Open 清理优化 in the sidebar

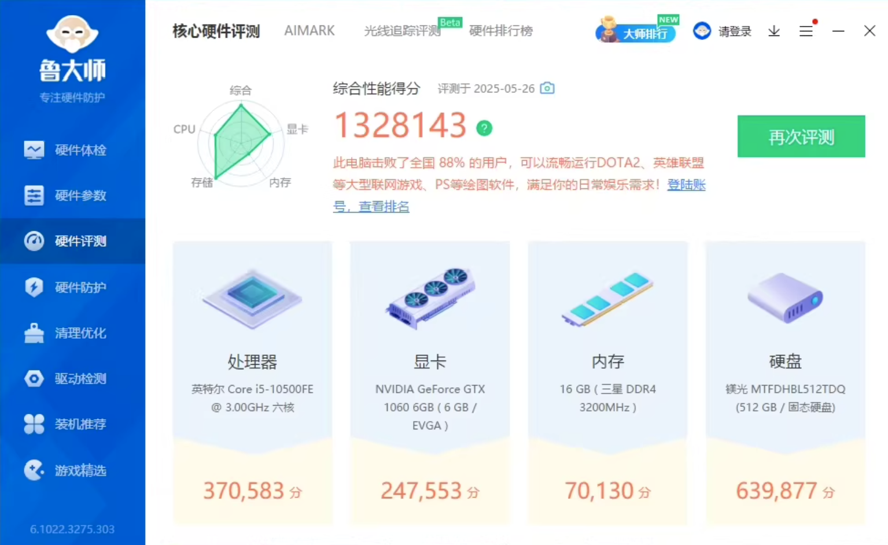pyautogui.click(x=72, y=333)
